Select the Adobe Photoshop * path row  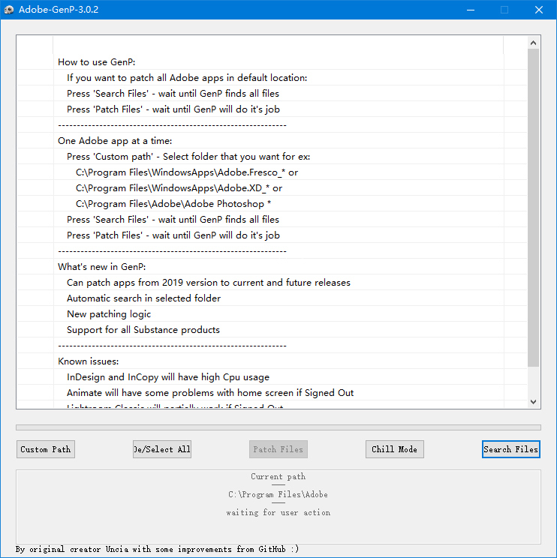(272, 203)
